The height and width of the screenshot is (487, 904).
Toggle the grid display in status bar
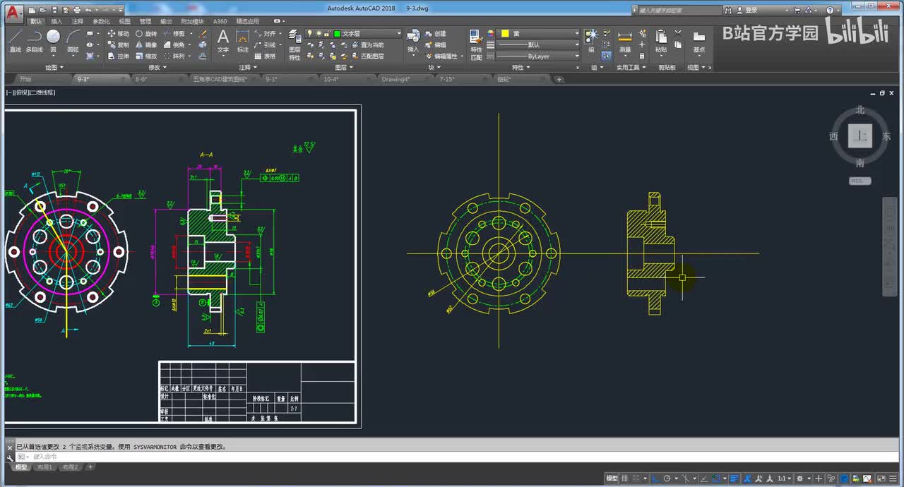624,479
